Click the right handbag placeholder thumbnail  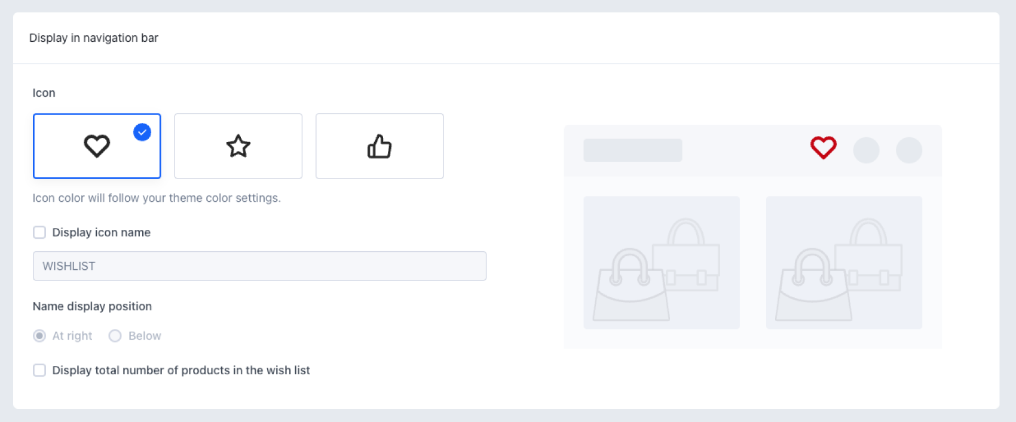[844, 263]
